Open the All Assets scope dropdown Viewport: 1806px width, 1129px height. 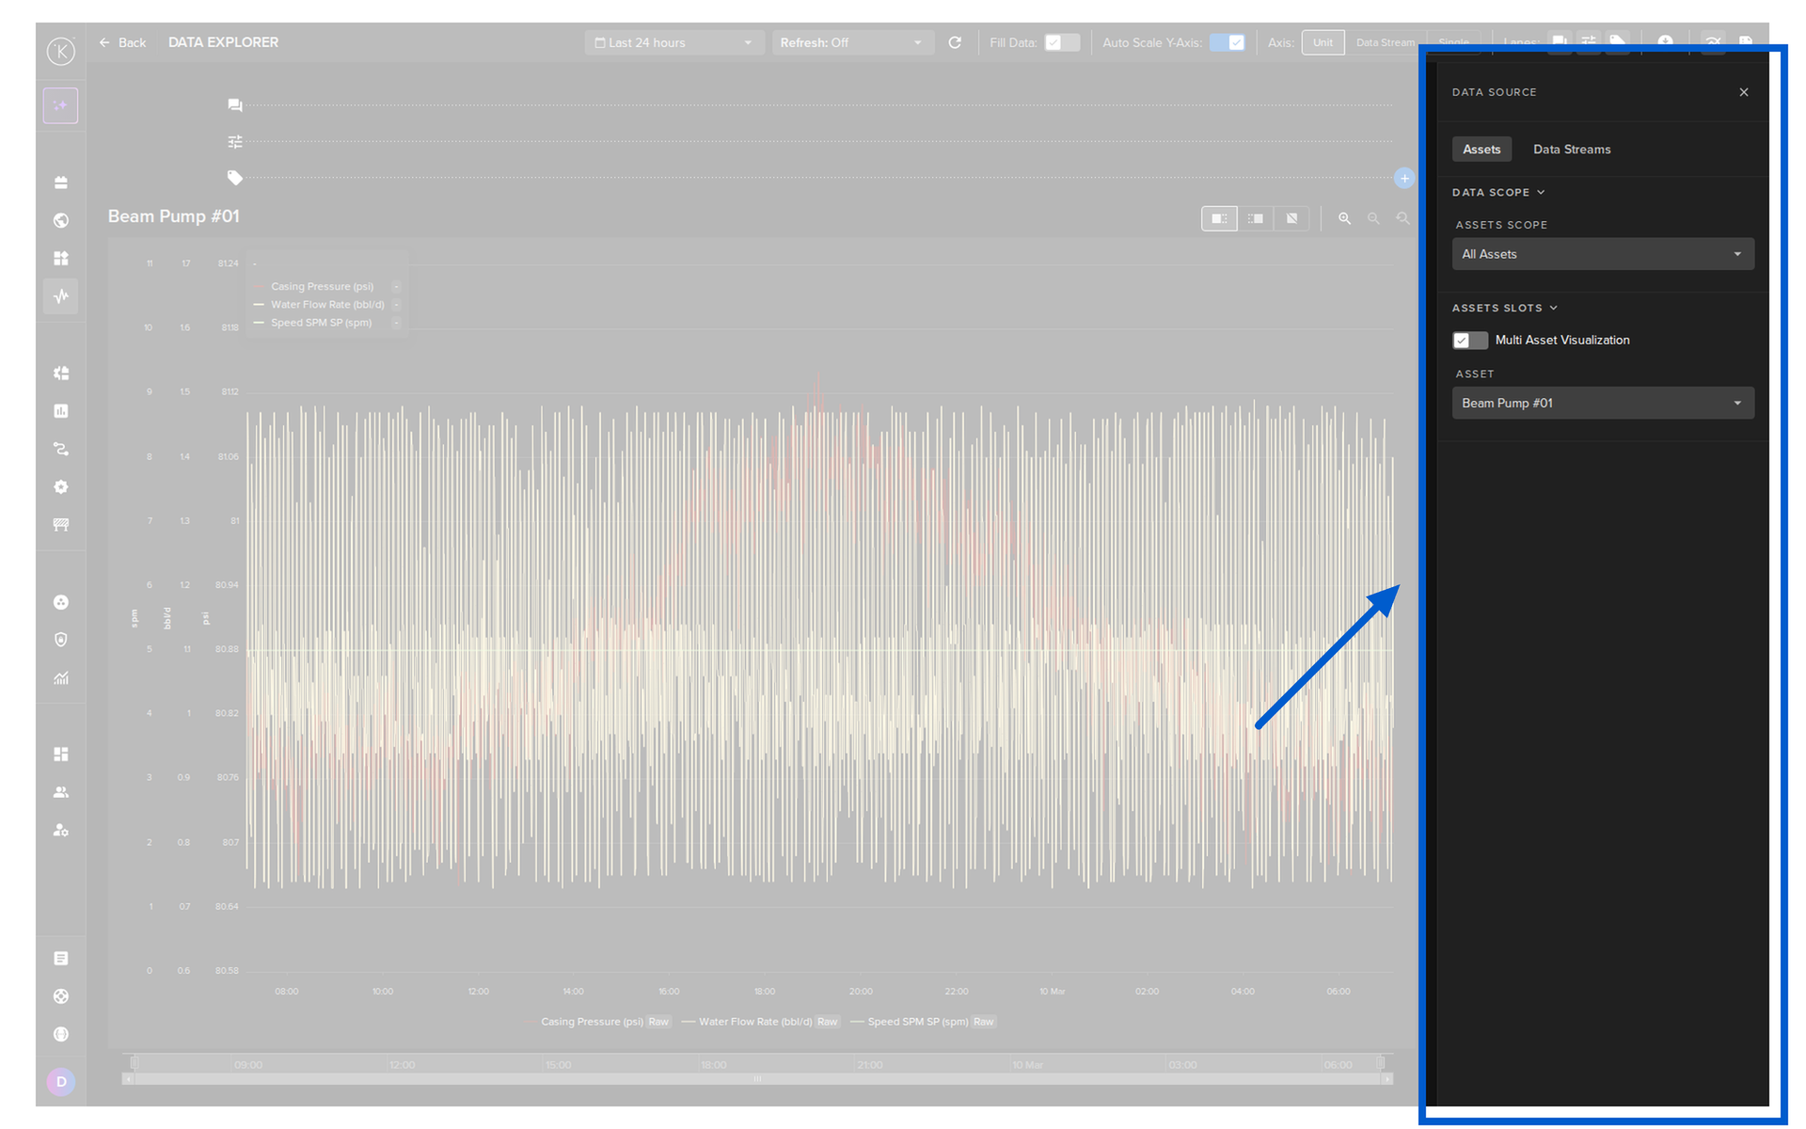(x=1602, y=254)
